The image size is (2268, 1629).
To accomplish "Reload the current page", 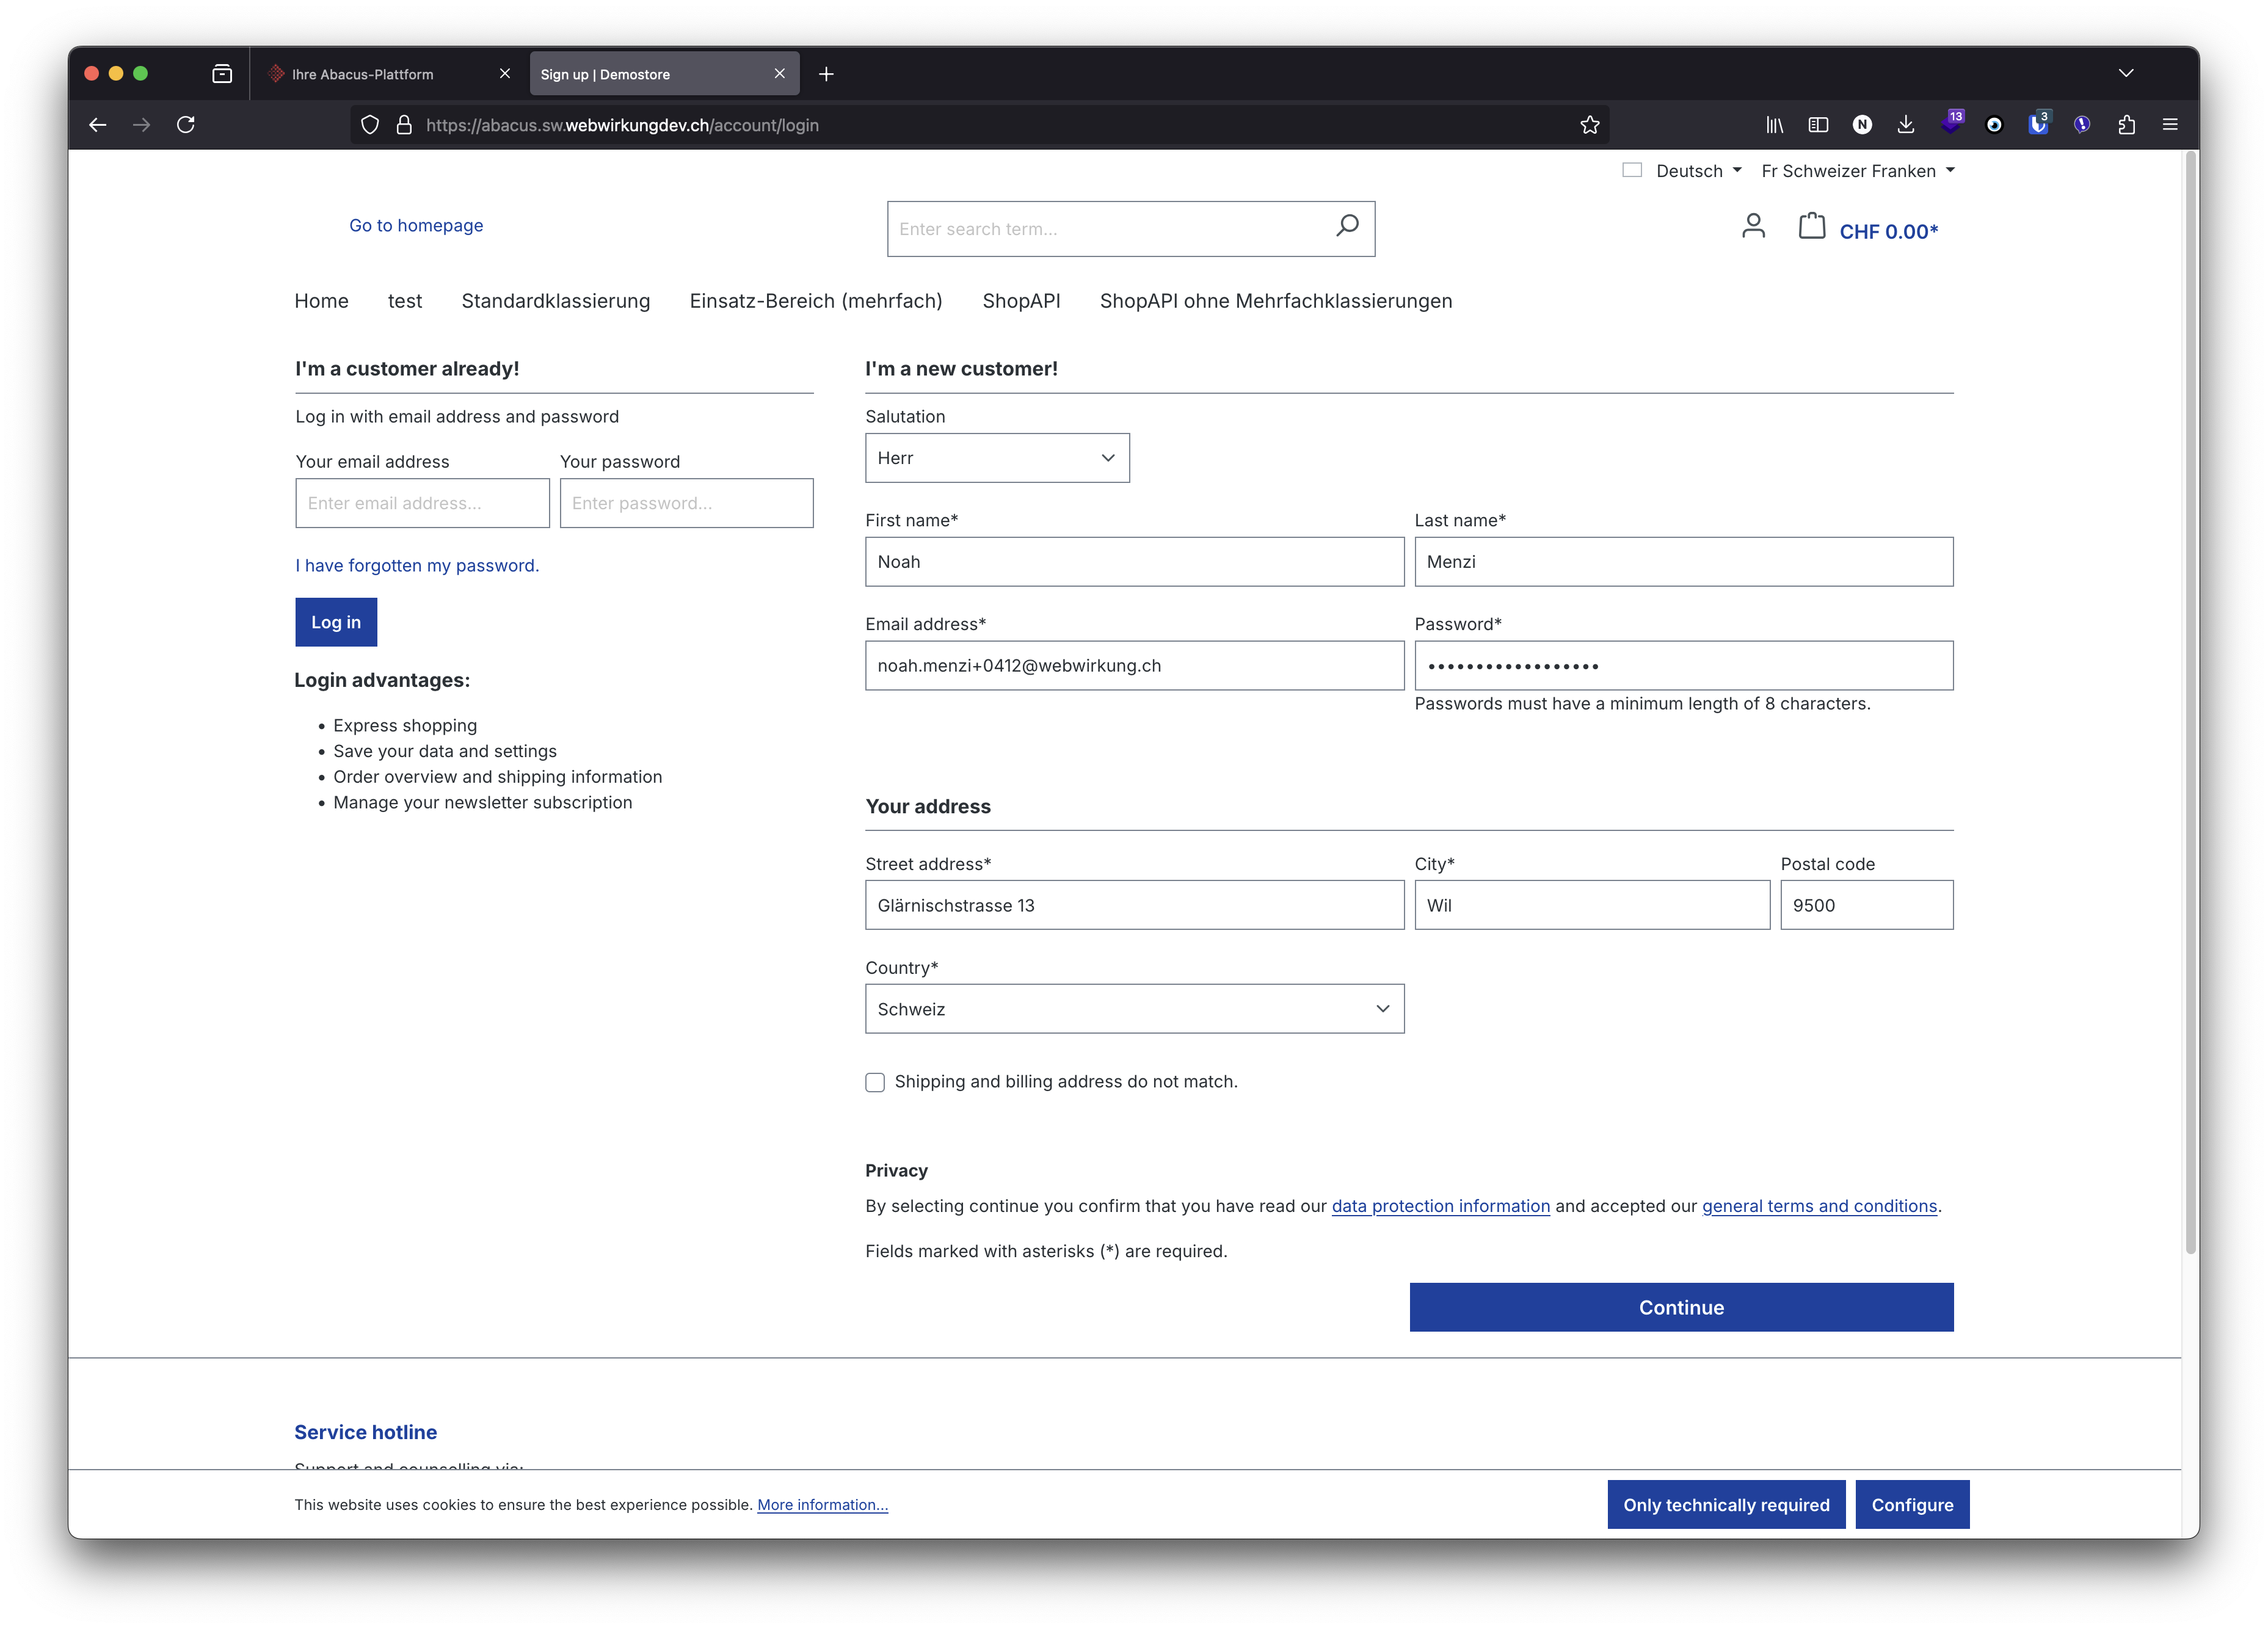I will pyautogui.click(x=186, y=125).
